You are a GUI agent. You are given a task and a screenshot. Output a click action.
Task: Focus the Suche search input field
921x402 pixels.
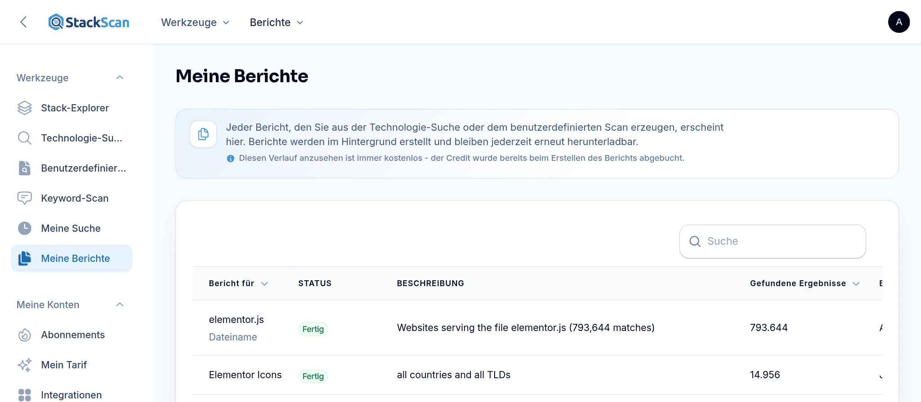click(773, 241)
